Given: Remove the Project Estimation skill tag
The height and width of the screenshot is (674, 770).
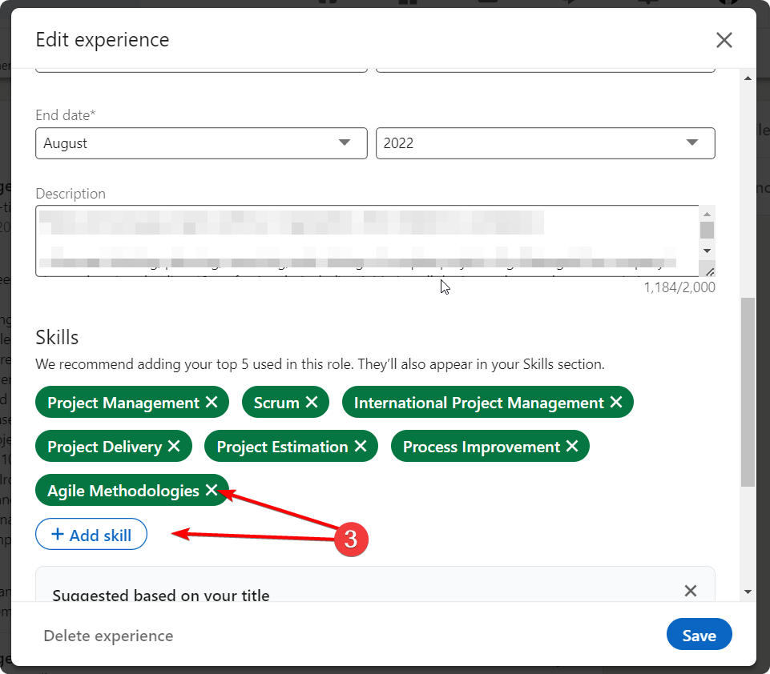Looking at the screenshot, I should [361, 447].
